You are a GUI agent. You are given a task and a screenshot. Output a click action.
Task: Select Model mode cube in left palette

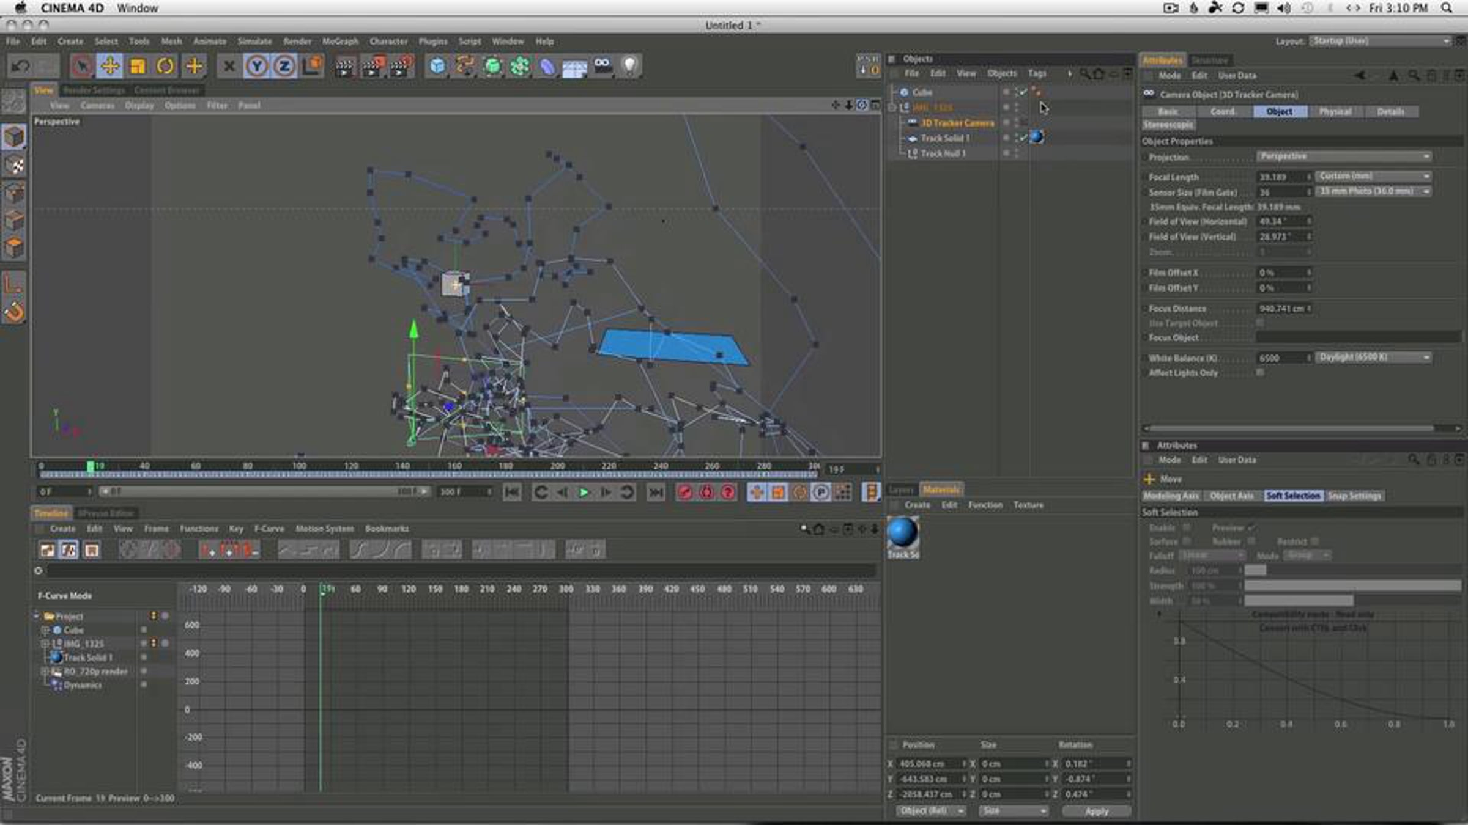14,137
